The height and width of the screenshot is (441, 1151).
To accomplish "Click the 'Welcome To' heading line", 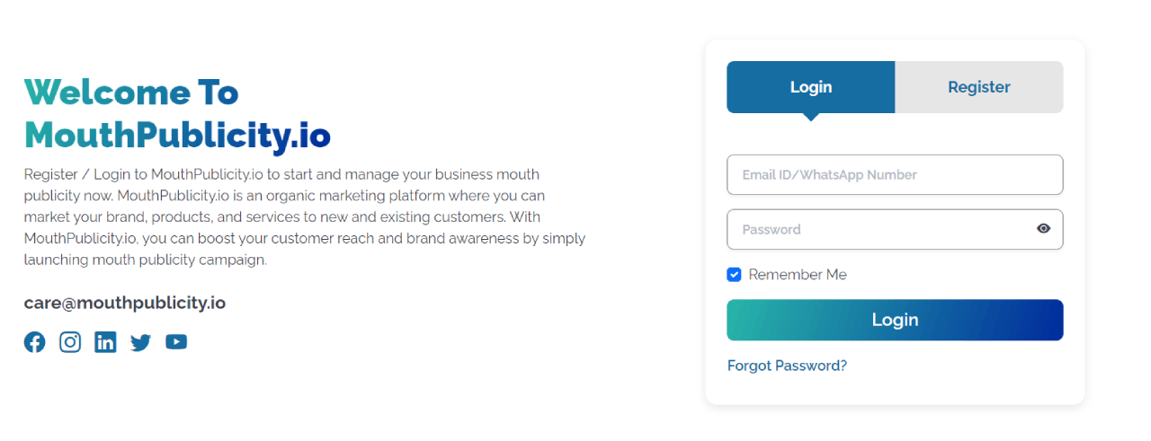I will click(131, 92).
